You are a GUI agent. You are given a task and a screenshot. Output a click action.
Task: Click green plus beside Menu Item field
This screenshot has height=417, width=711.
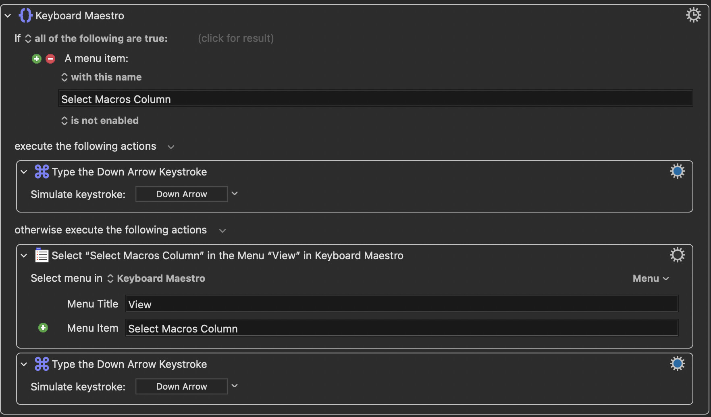43,328
